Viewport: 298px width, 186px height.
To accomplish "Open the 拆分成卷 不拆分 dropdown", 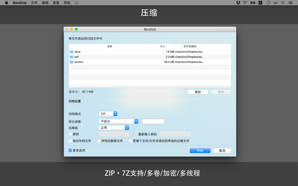I will [x=119, y=121].
